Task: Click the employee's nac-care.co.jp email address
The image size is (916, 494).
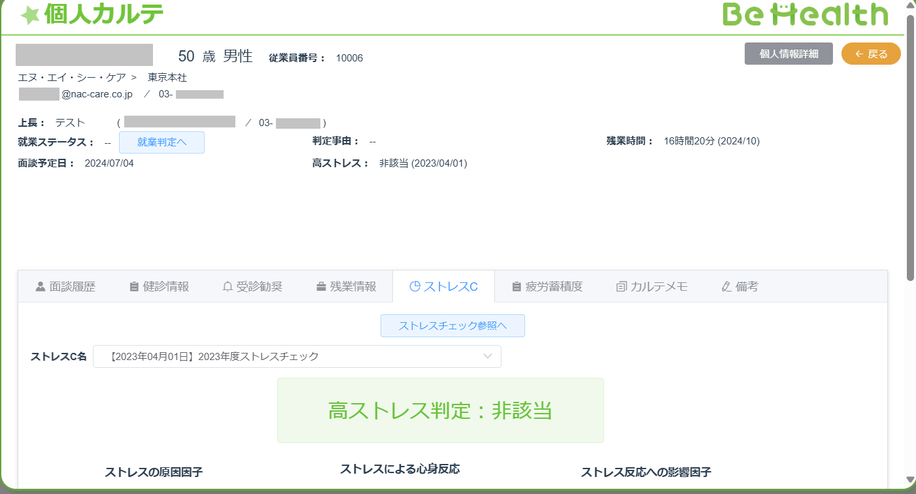Action: tap(76, 94)
